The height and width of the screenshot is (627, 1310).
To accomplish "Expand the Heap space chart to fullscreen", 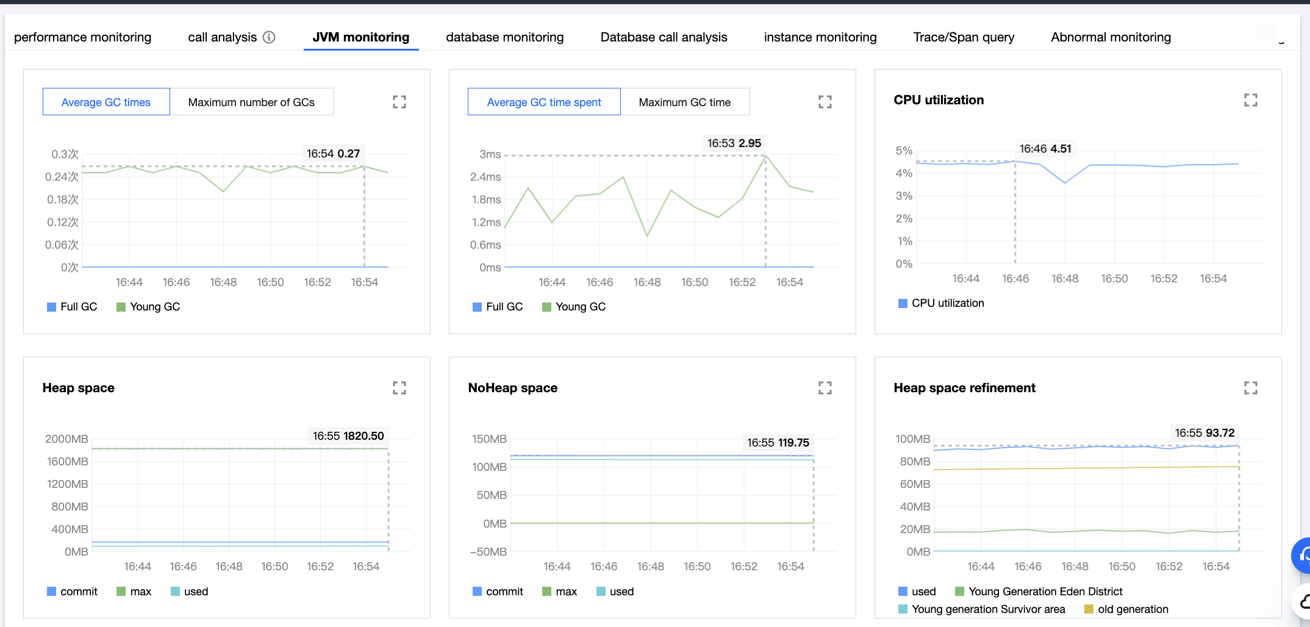I will pos(399,388).
